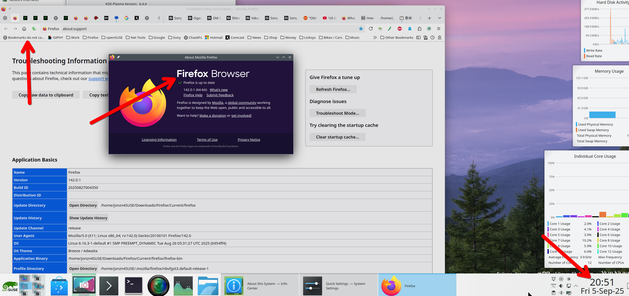This screenshot has height=296, width=629.
Task: Open the Bluetooth tray icon
Action: [561, 293]
